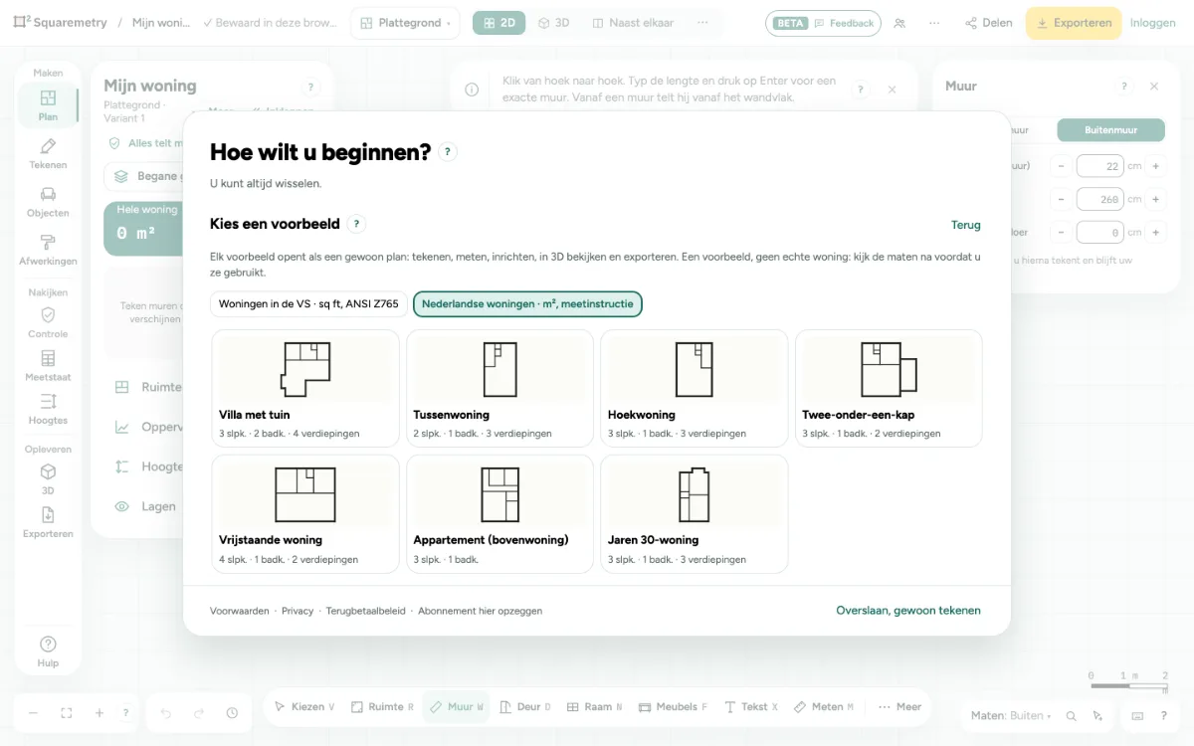Open the Meer tools menu
Screen dimensions: 1194x746
(900, 707)
